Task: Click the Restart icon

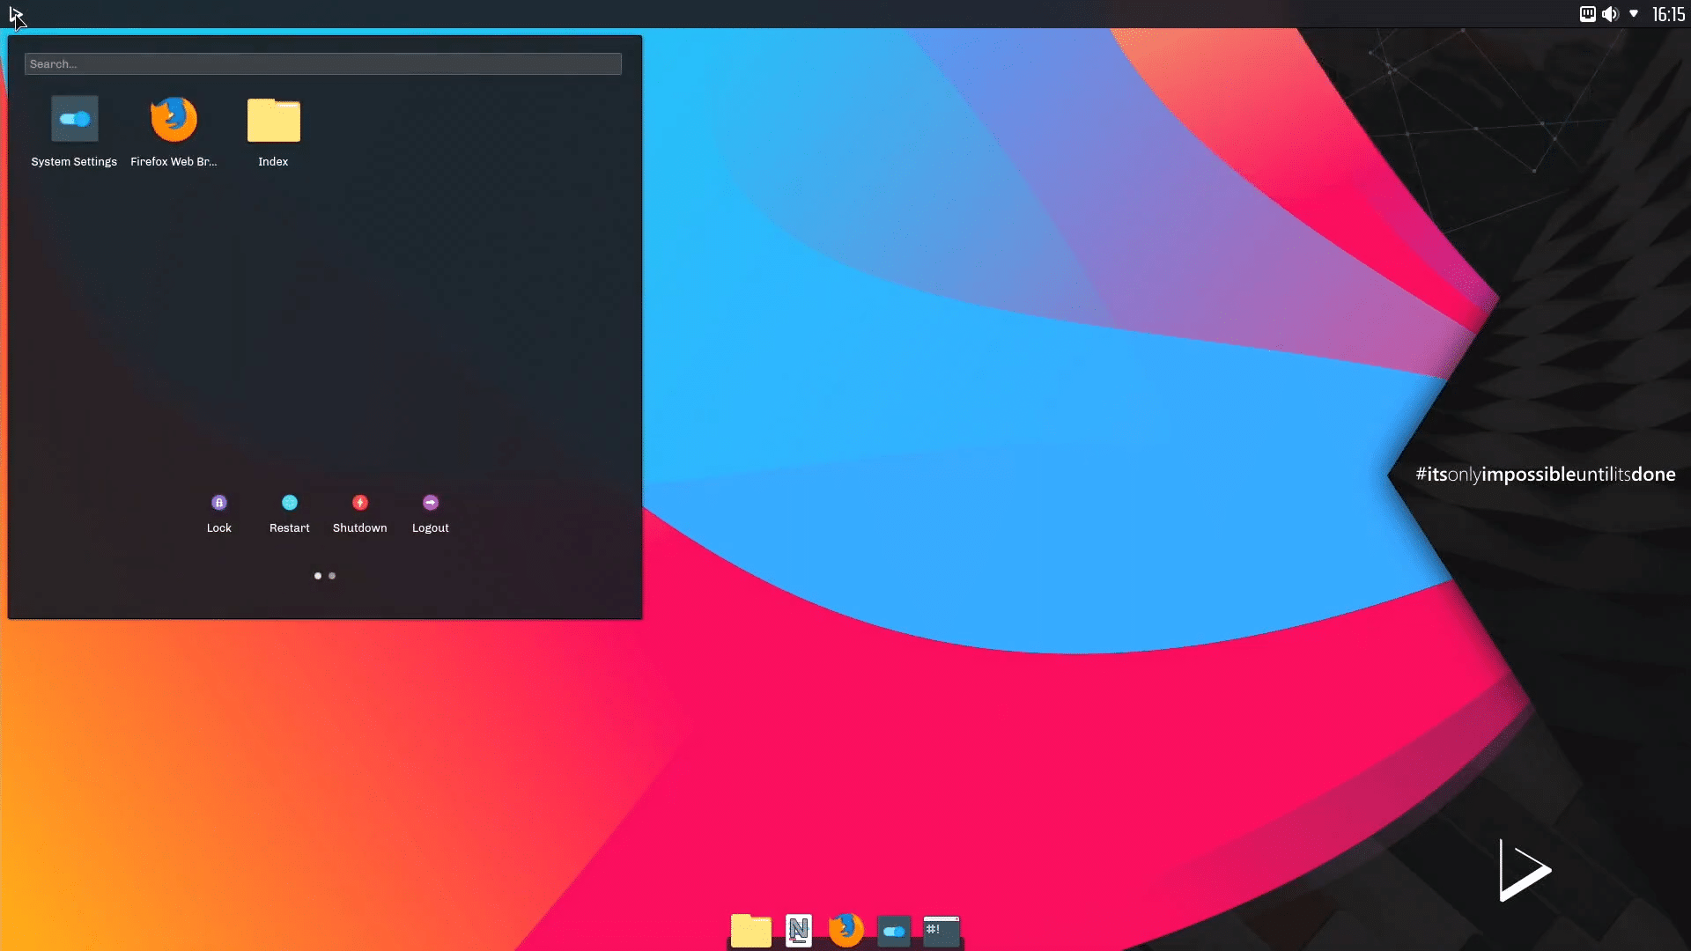Action: (290, 503)
